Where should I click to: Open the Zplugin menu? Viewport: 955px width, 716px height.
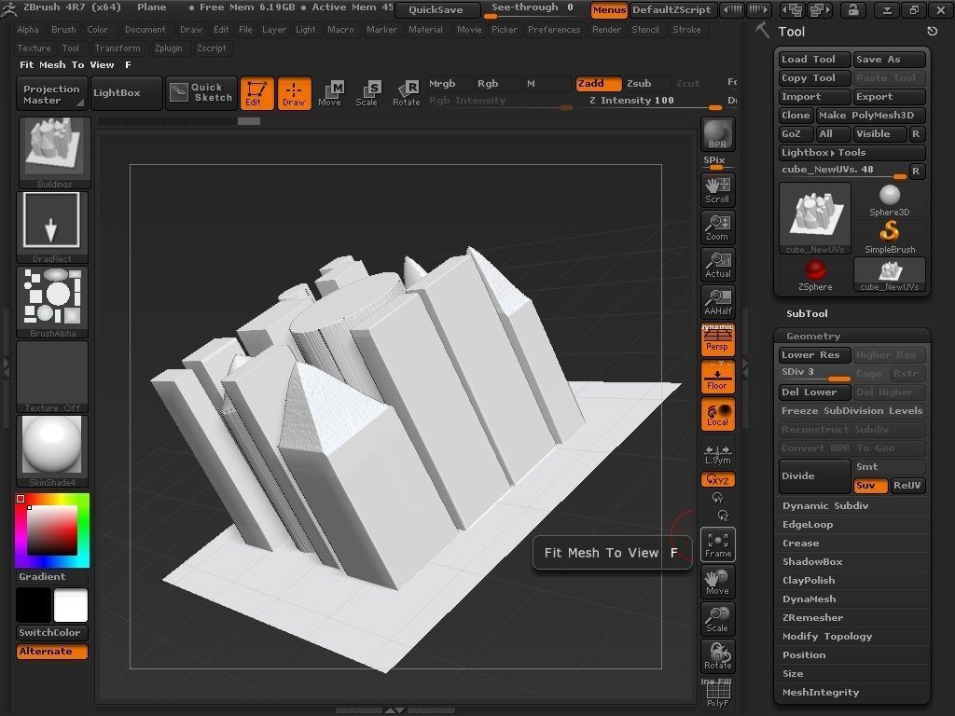tap(169, 48)
